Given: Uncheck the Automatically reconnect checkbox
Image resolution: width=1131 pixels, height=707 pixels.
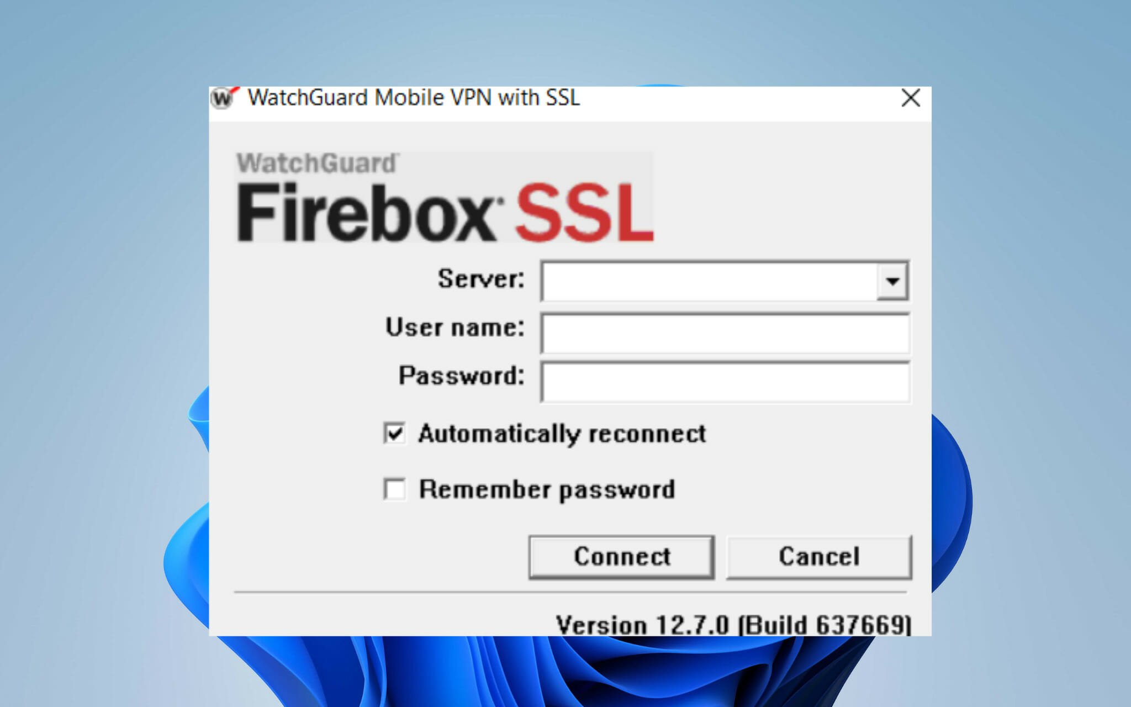Looking at the screenshot, I should [x=395, y=434].
